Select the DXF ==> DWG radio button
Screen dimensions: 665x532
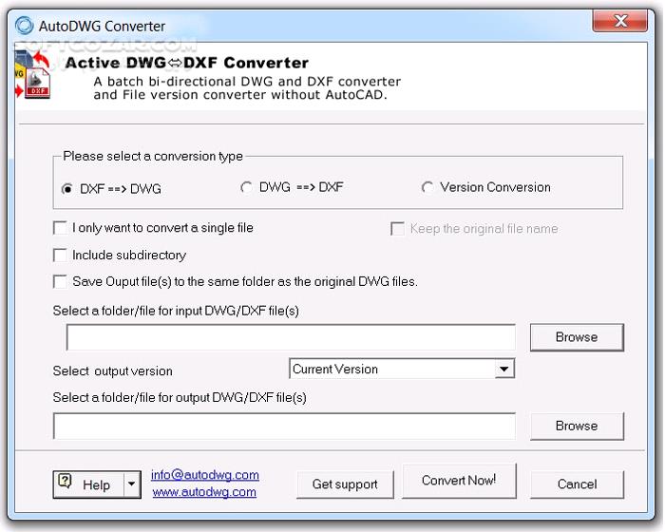coord(66,188)
